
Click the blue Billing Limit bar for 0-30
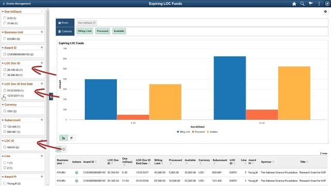(x=101, y=100)
